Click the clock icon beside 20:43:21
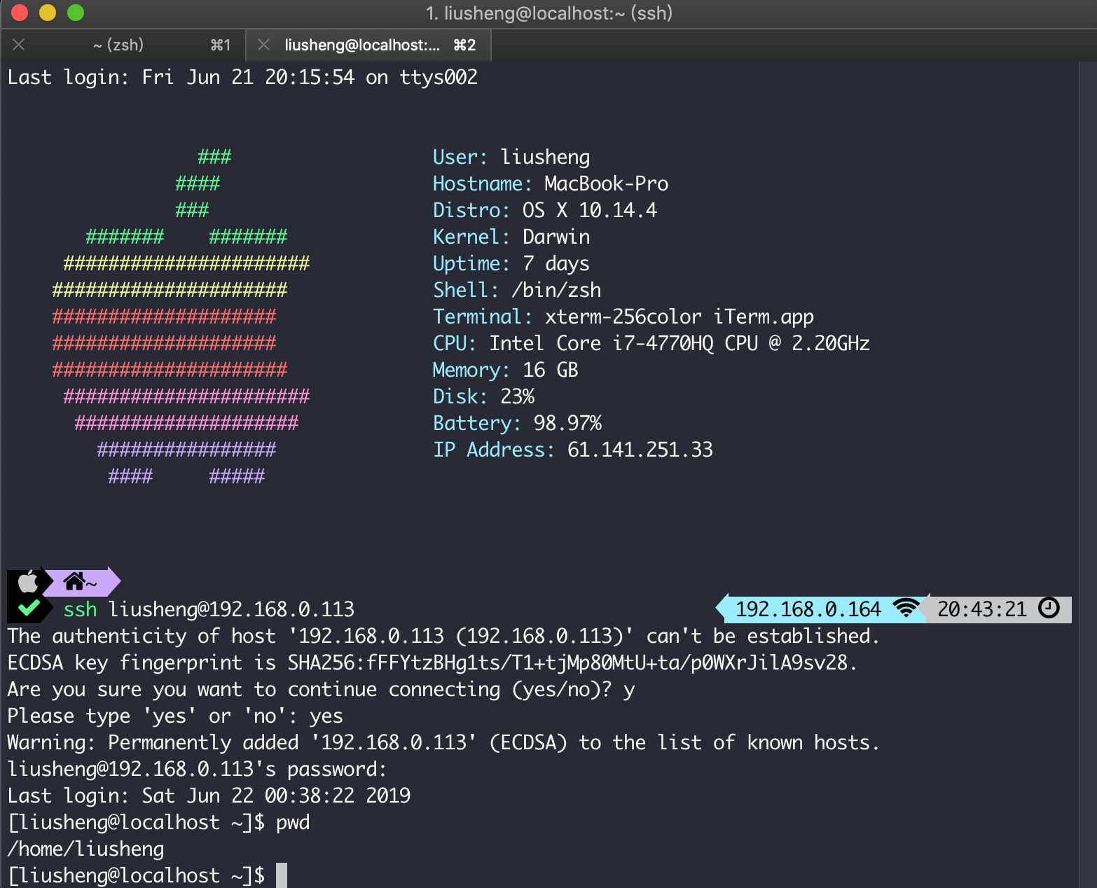Viewport: 1097px width, 888px height. [1049, 608]
